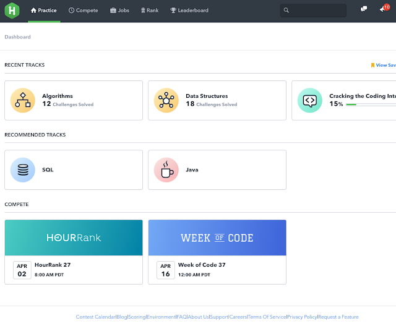Click the HackerRank logo icon
The height and width of the screenshot is (326, 396).
[12, 11]
